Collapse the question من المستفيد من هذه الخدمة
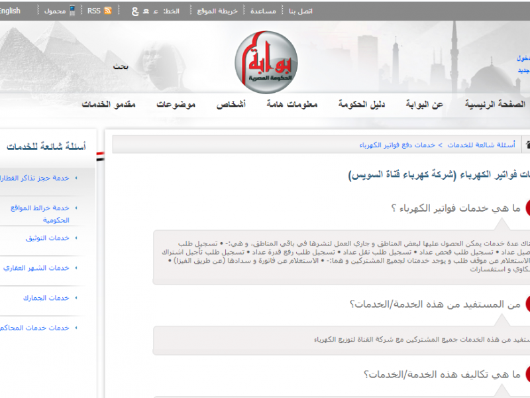This screenshot has width=530, height=398. pyautogui.click(x=435, y=304)
